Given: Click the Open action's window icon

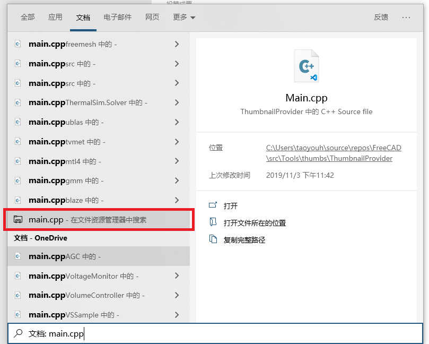Looking at the screenshot, I should pos(213,205).
